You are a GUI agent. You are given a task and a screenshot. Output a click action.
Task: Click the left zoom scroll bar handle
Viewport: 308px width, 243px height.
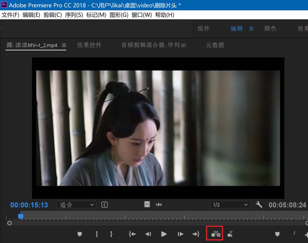pos(9,223)
